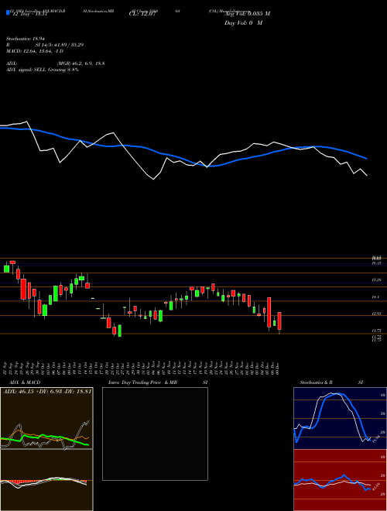The height and width of the screenshot is (511, 387).
Task: Click the 'Avg Vol: 0.035 M' label
Action: tap(248, 14)
